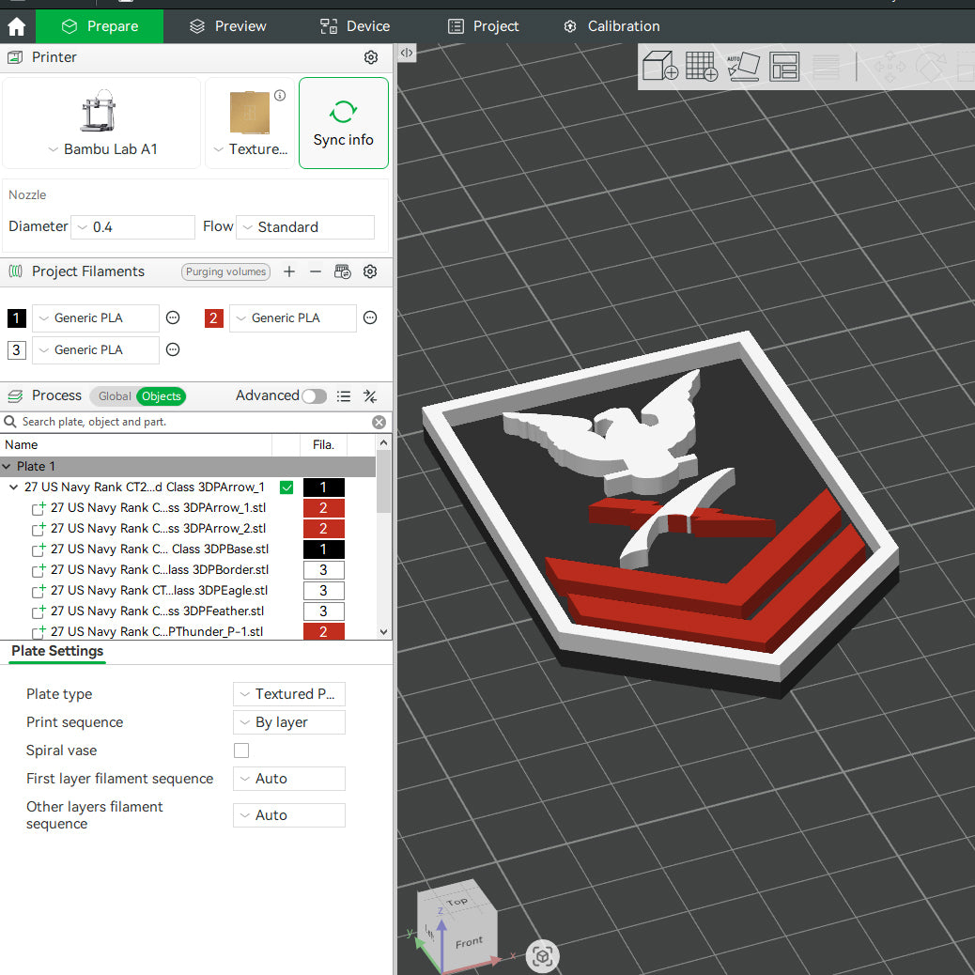This screenshot has width=975, height=975.
Task: Collapse the sidebar with toggle icon
Action: click(407, 53)
